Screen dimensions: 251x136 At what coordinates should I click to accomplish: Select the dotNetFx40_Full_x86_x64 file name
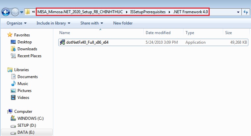point(87,42)
